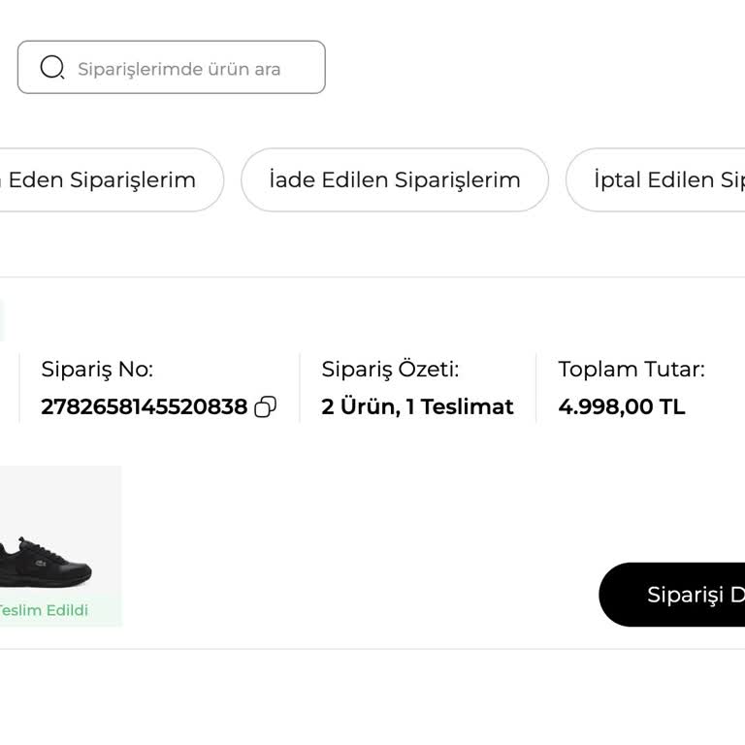Select order number 2782658145520838

[144, 407]
